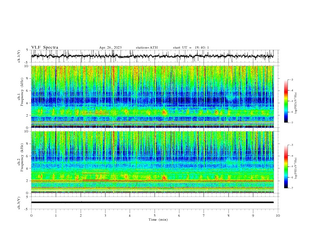Image resolution: width=313 pixels, height=242 pixels.
Task: Click the "8" kHz tick on ch.1 frequency axis
Action: tap(27, 78)
